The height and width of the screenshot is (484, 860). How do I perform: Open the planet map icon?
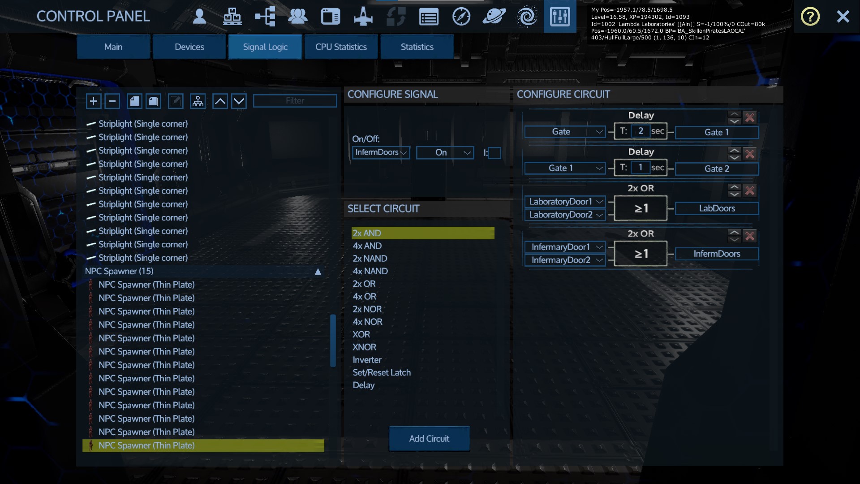click(x=494, y=17)
